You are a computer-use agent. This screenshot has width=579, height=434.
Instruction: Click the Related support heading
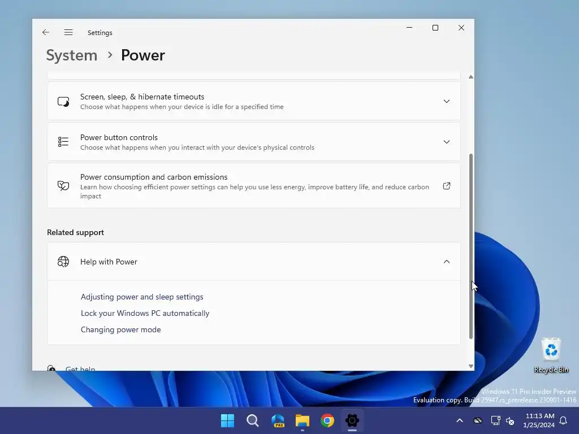tap(75, 232)
